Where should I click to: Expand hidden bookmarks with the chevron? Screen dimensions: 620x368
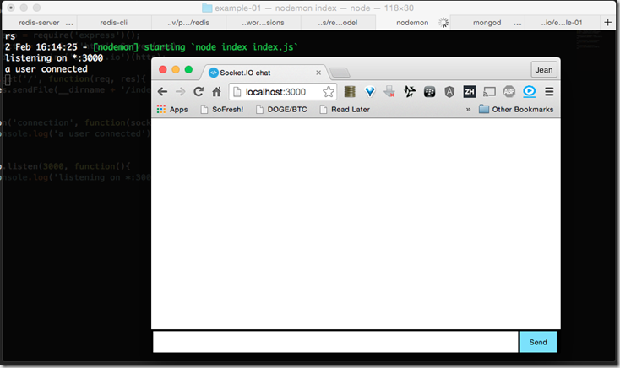coord(468,110)
